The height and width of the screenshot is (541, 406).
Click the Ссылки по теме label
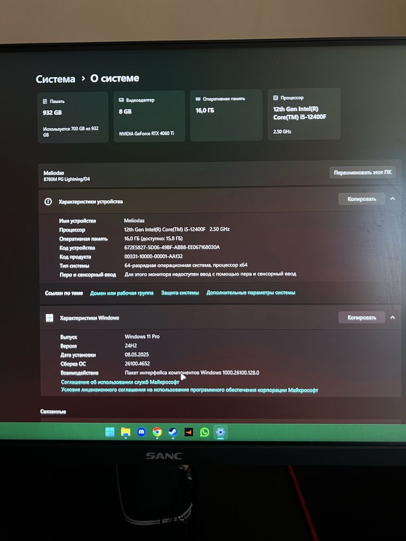64,293
